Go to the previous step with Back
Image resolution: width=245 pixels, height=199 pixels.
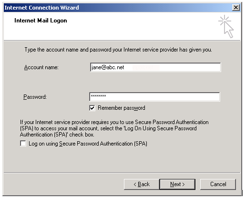click(142, 184)
